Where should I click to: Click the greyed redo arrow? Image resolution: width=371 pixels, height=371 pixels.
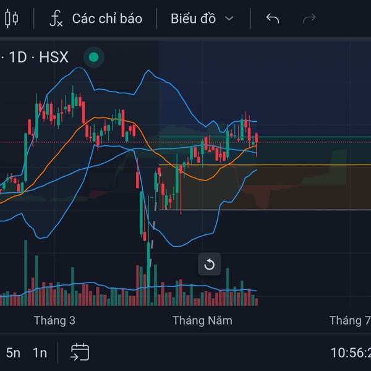[x=309, y=19]
